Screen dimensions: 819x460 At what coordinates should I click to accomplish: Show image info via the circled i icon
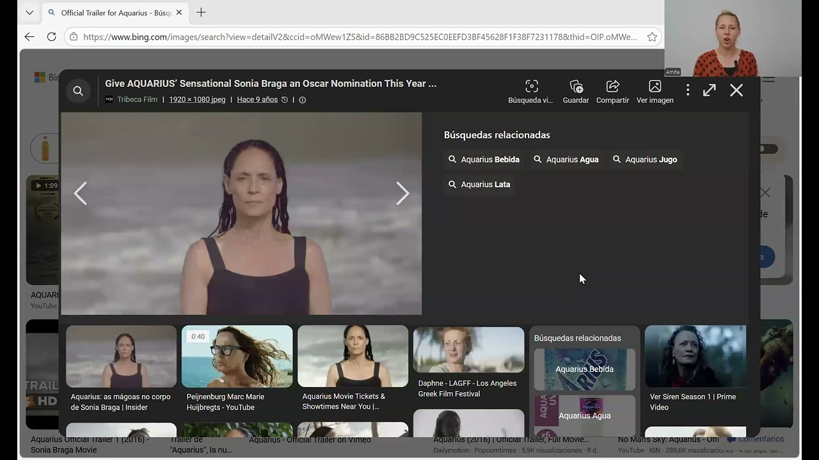tap(303, 100)
